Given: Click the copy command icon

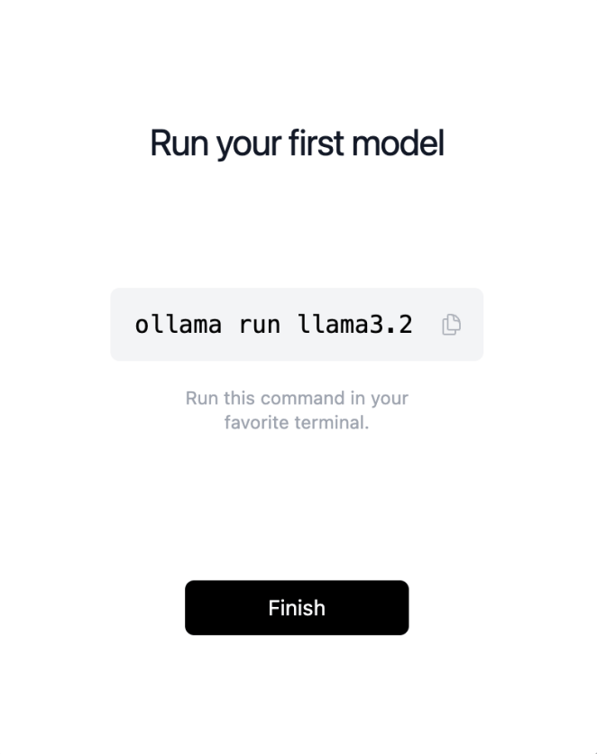Looking at the screenshot, I should pos(451,325).
